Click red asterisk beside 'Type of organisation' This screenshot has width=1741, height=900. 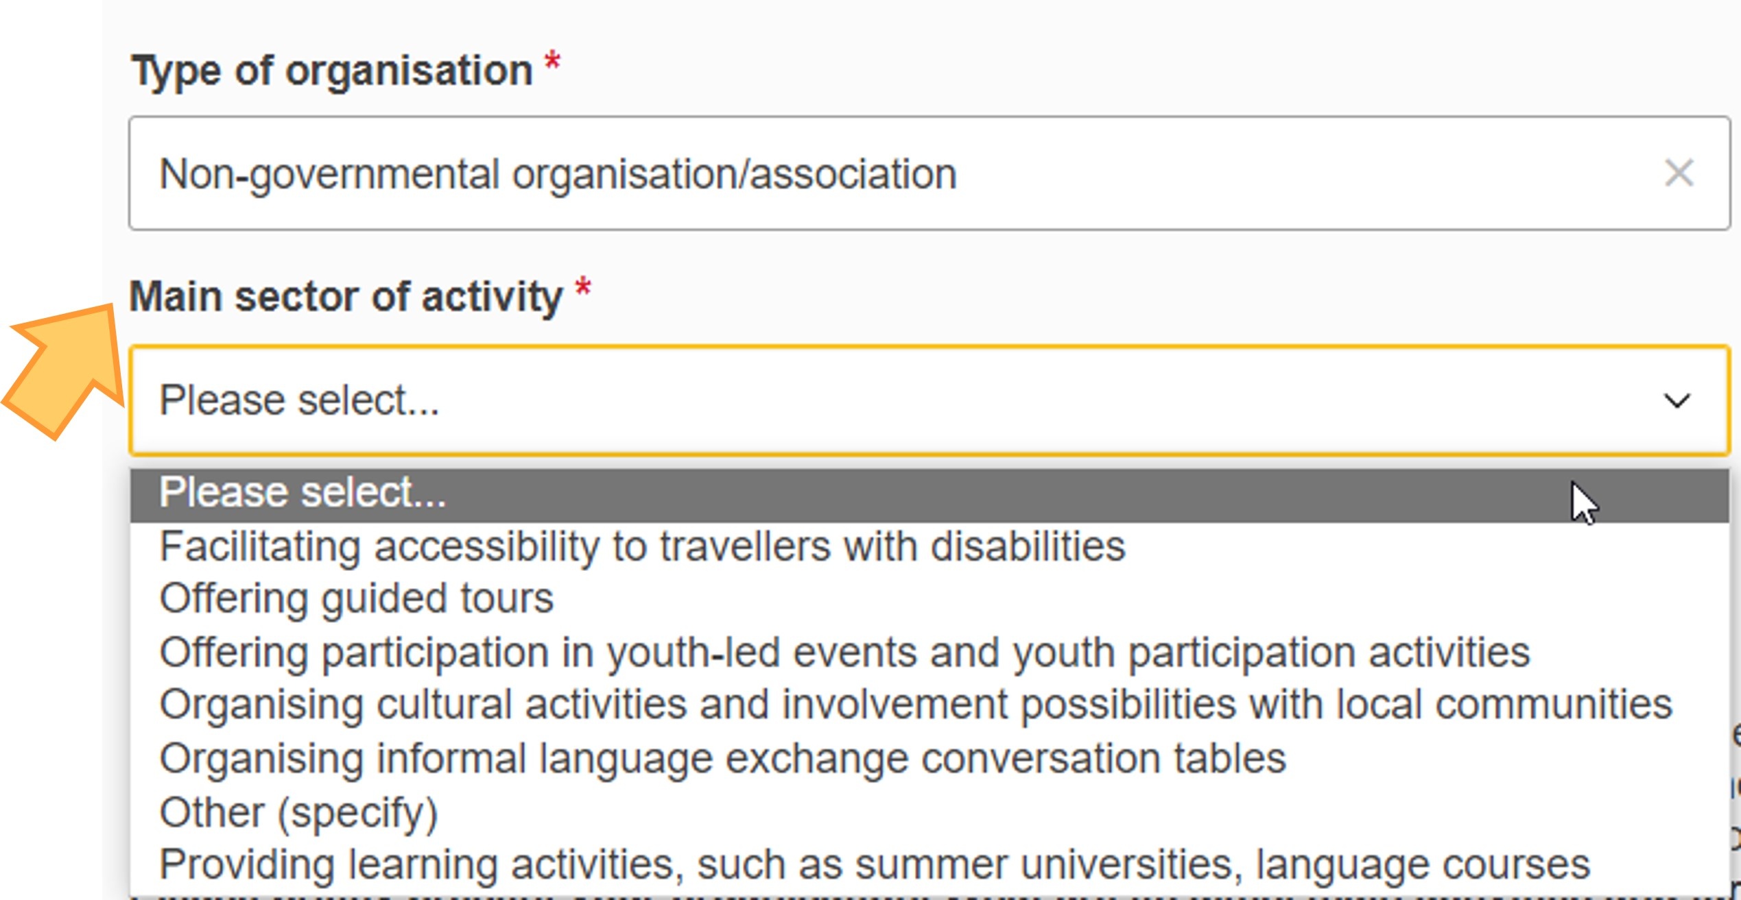tap(552, 62)
